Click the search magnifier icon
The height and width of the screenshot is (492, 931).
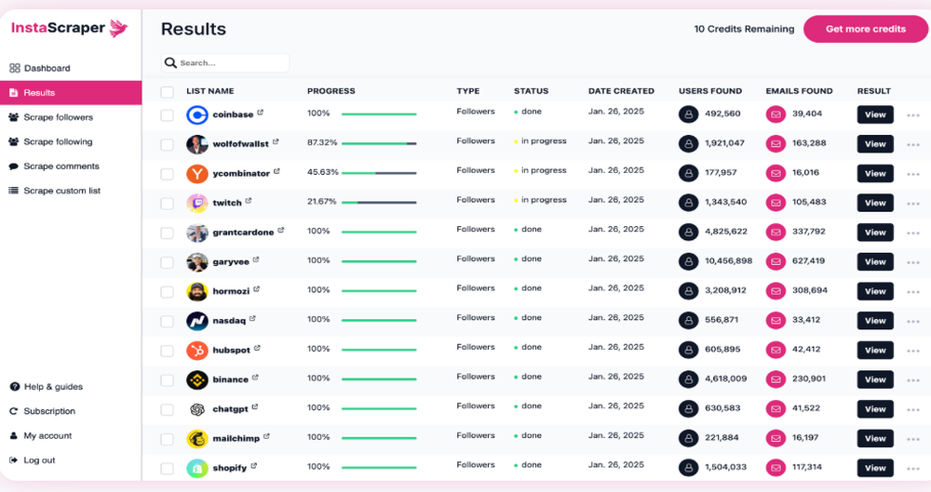[170, 63]
